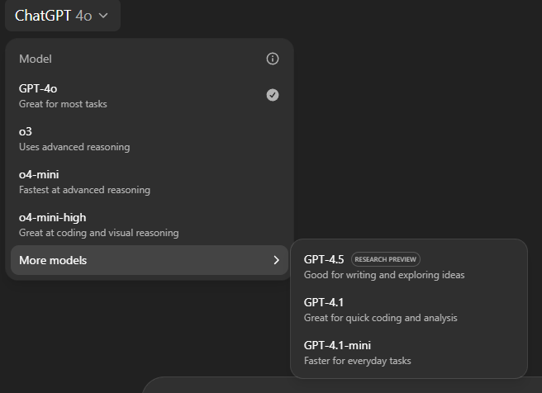Viewport: 542px width, 393px height.
Task: Pick the o4-mini-high model
Action: pos(150,225)
